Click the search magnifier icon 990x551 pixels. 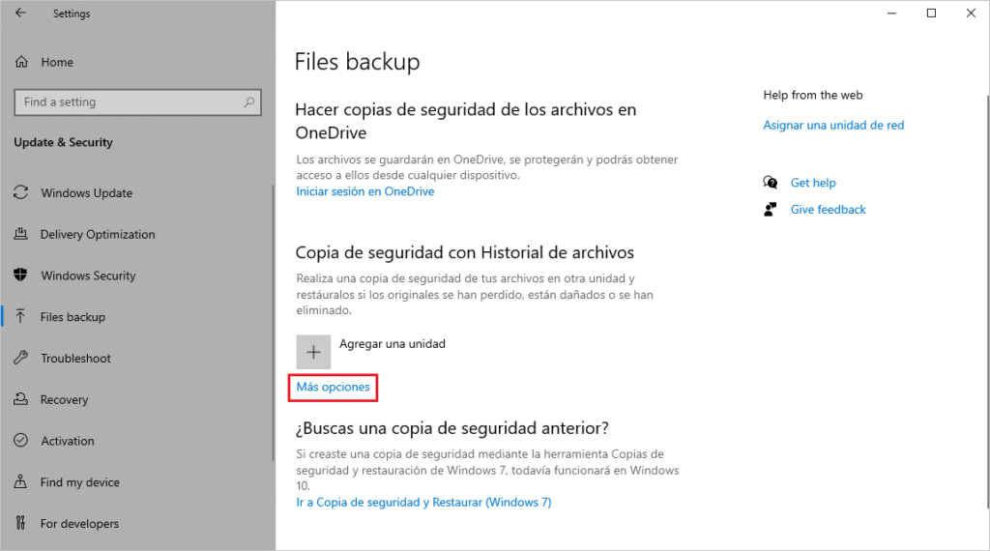pyautogui.click(x=249, y=101)
